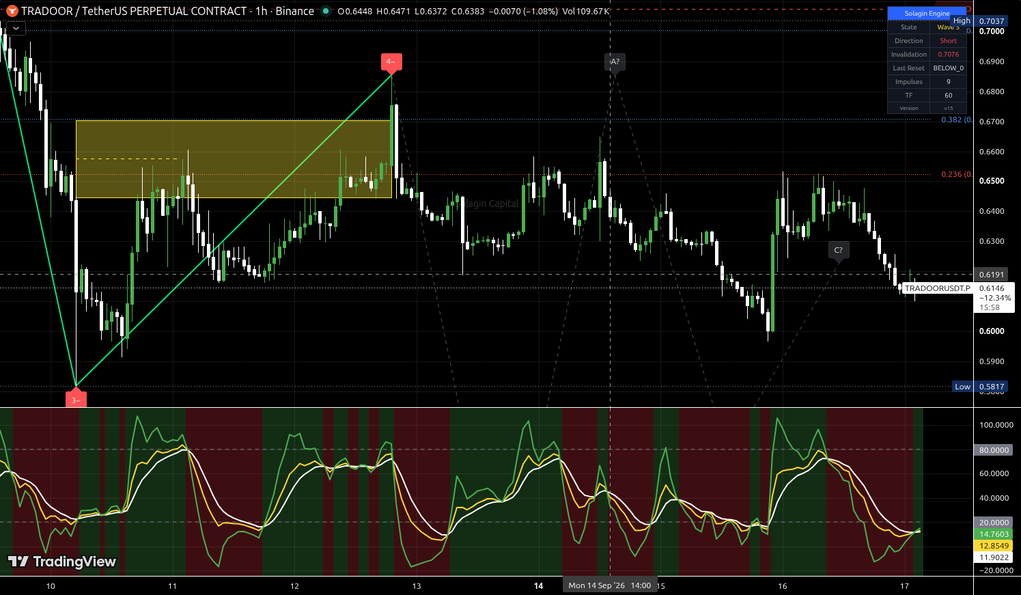Select the gray C? projection label
The height and width of the screenshot is (595, 1021).
839,251
